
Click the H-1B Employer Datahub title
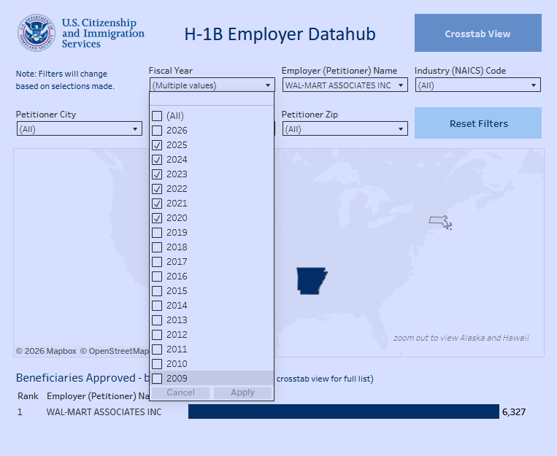(x=280, y=34)
